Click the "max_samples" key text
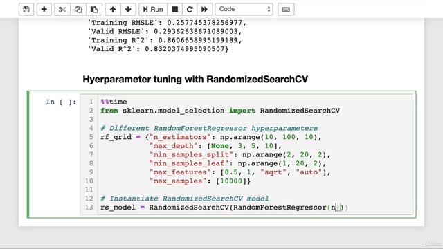The height and width of the screenshot is (249, 443). [178, 181]
